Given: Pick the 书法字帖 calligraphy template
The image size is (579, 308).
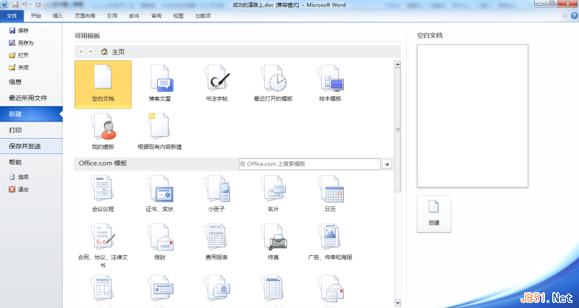Looking at the screenshot, I should pyautogui.click(x=216, y=83).
